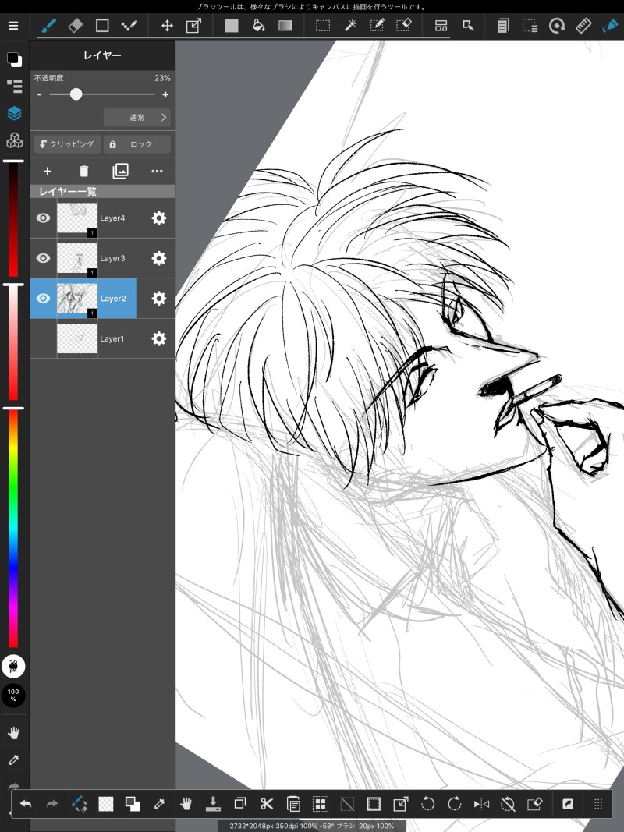Select the eyedropper in left sidebar
This screenshot has height=832, width=624.
point(14,759)
